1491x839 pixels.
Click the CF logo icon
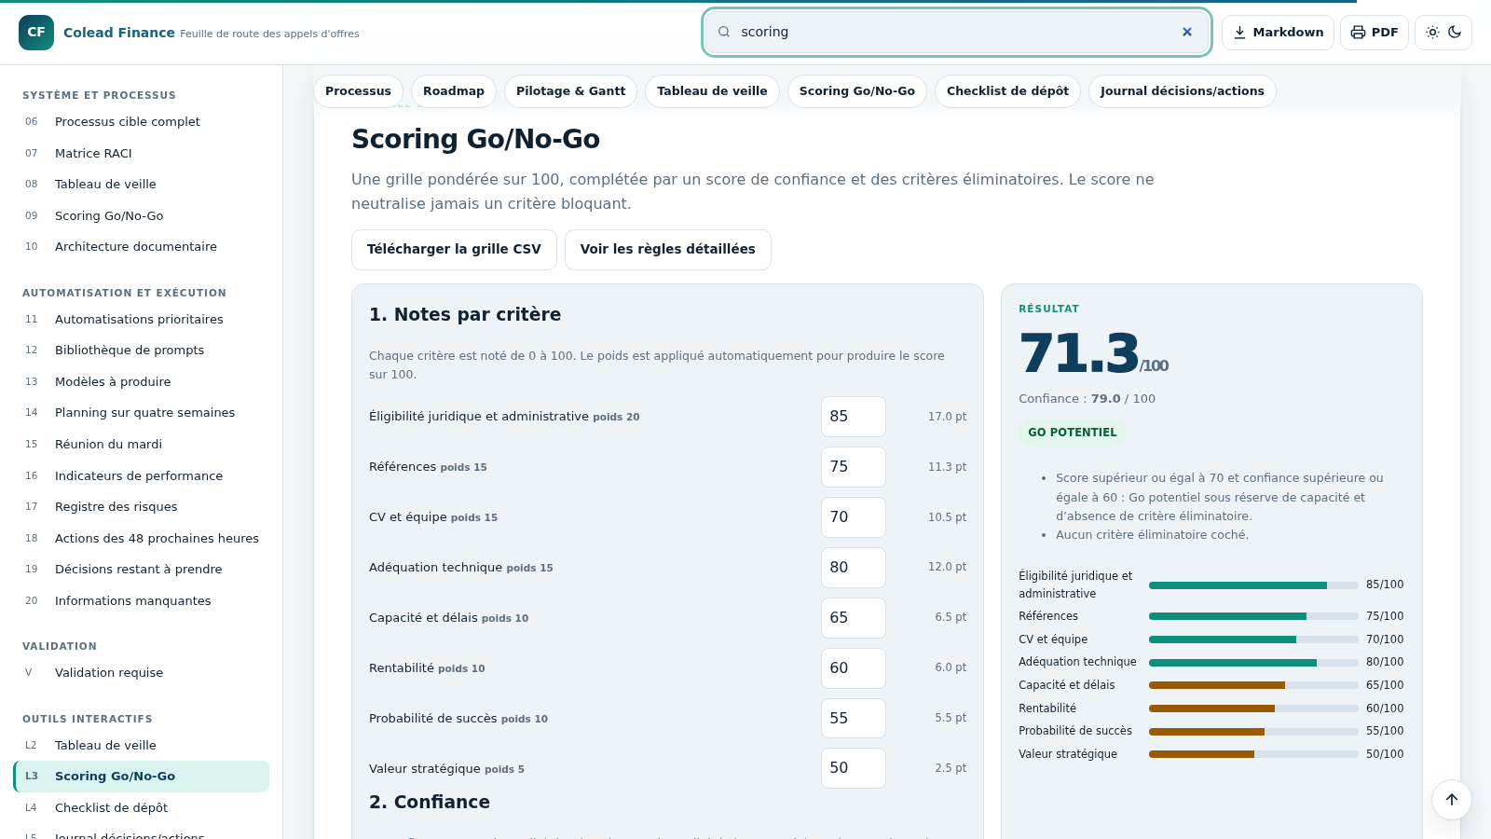[x=36, y=33]
